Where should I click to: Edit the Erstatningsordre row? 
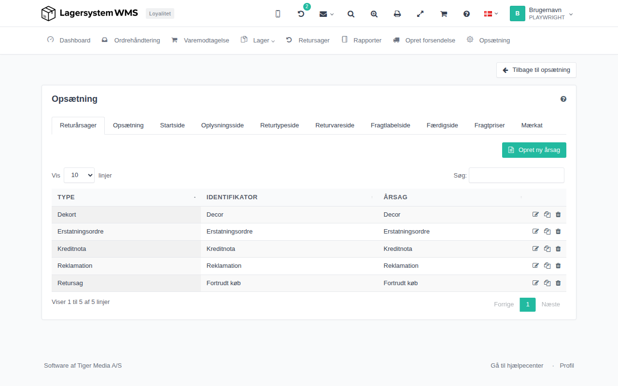535,232
